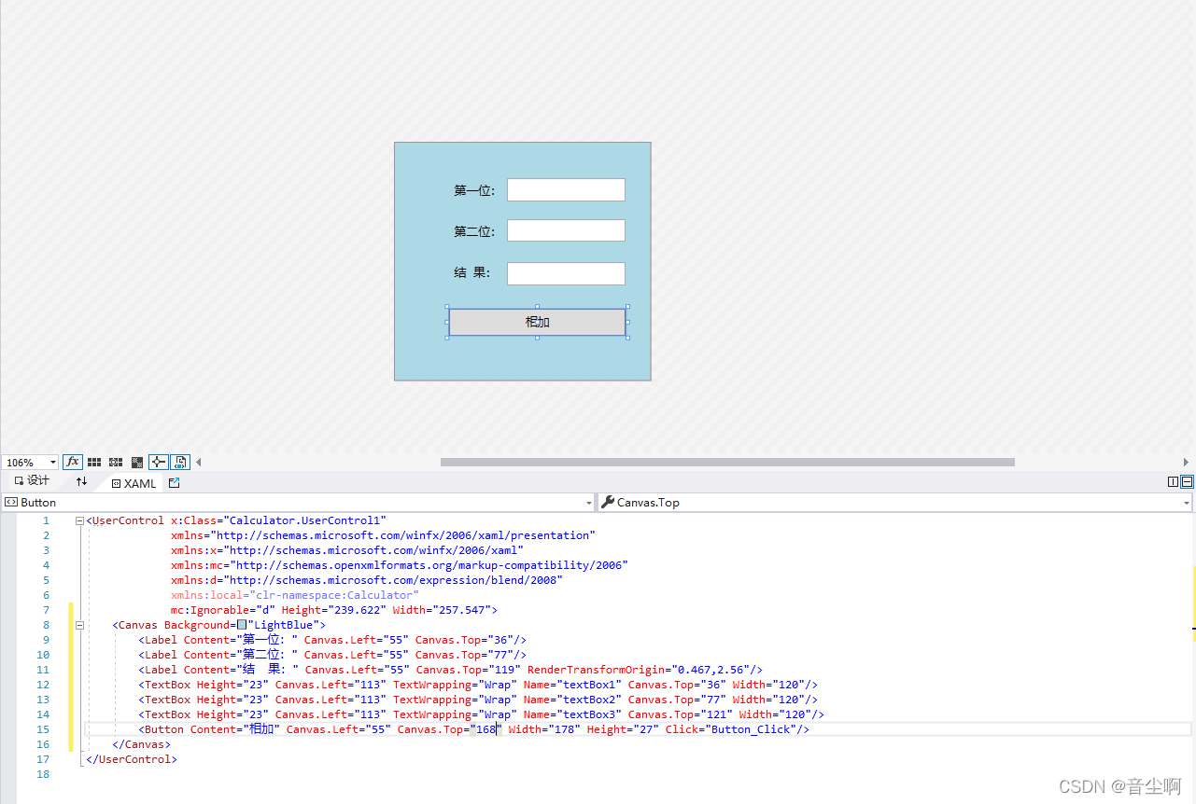The width and height of the screenshot is (1196, 804).
Task: Click the </Canvas> closing tag
Action: point(141,744)
